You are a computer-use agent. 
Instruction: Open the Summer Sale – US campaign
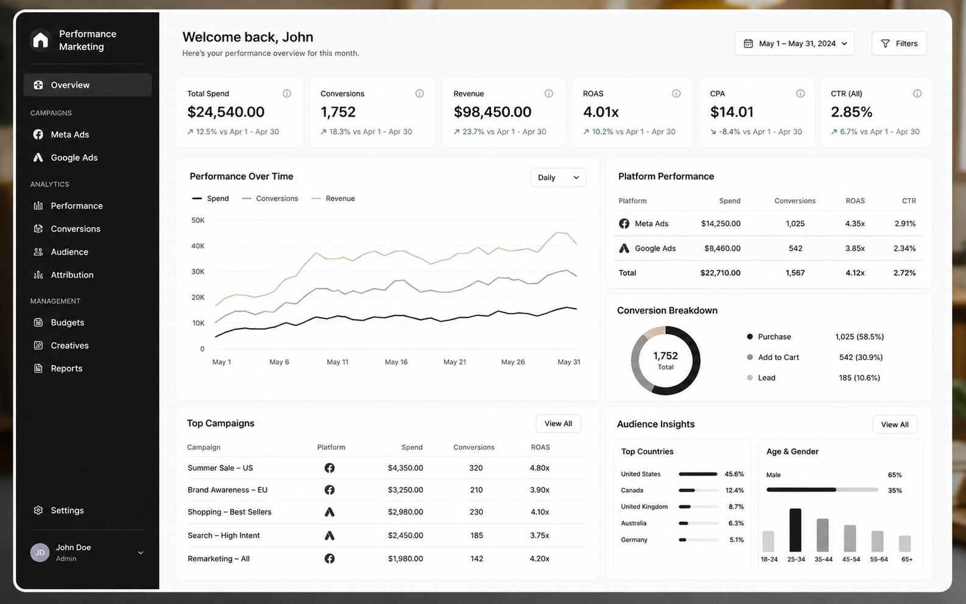(x=220, y=468)
